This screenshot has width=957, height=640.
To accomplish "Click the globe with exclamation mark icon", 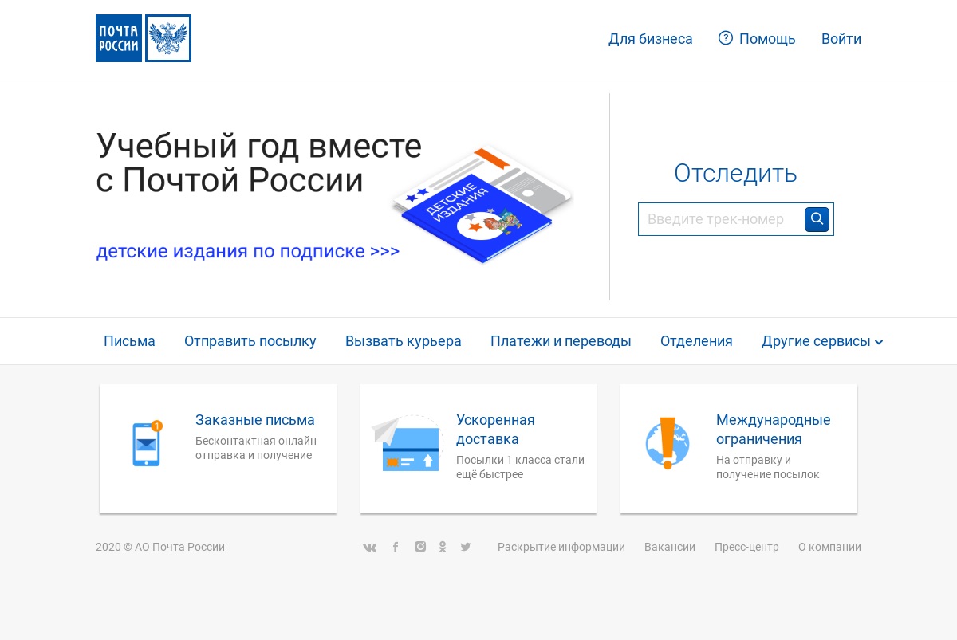I will [x=668, y=443].
